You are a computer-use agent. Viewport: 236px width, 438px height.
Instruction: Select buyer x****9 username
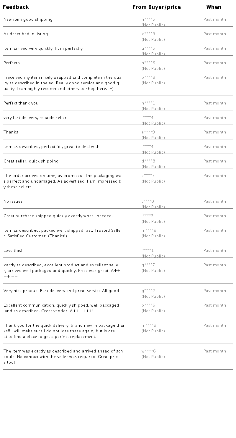tap(148, 34)
